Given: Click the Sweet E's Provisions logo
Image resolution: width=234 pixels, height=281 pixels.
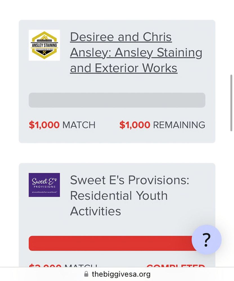Looking at the screenshot, I should tap(44, 185).
